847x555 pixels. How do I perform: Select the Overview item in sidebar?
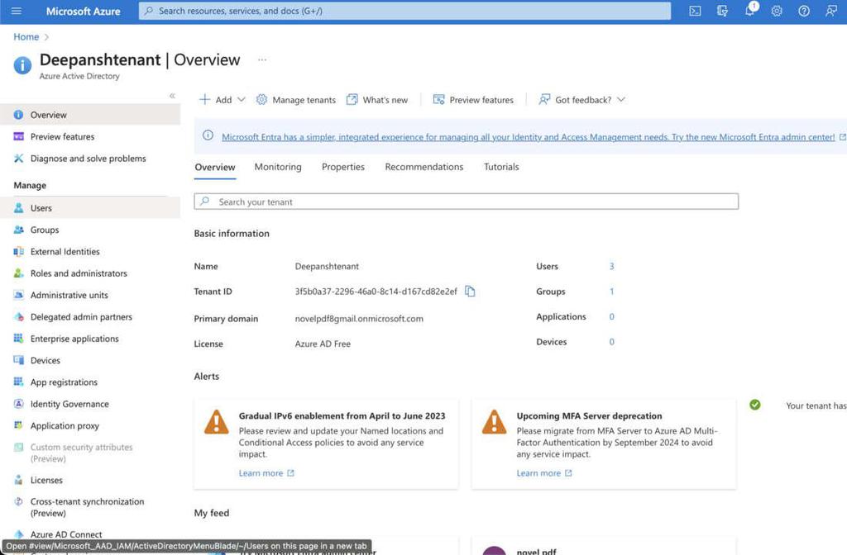click(90, 115)
